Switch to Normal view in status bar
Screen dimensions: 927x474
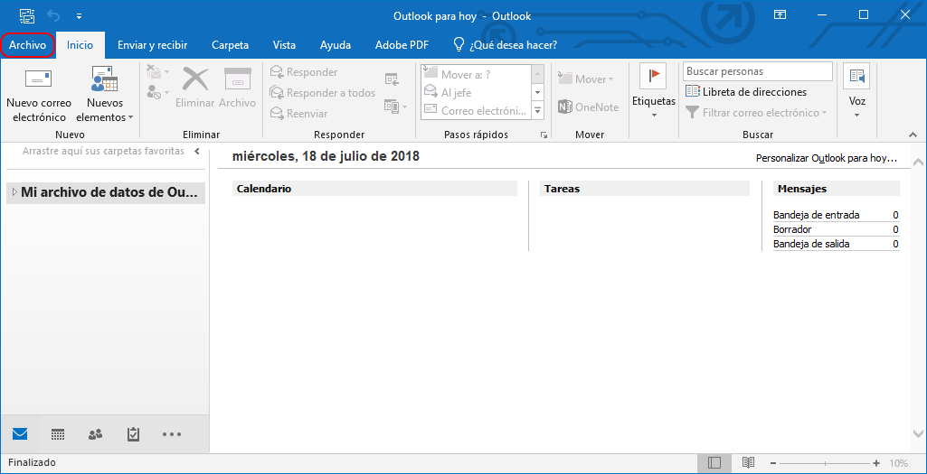coord(714,463)
